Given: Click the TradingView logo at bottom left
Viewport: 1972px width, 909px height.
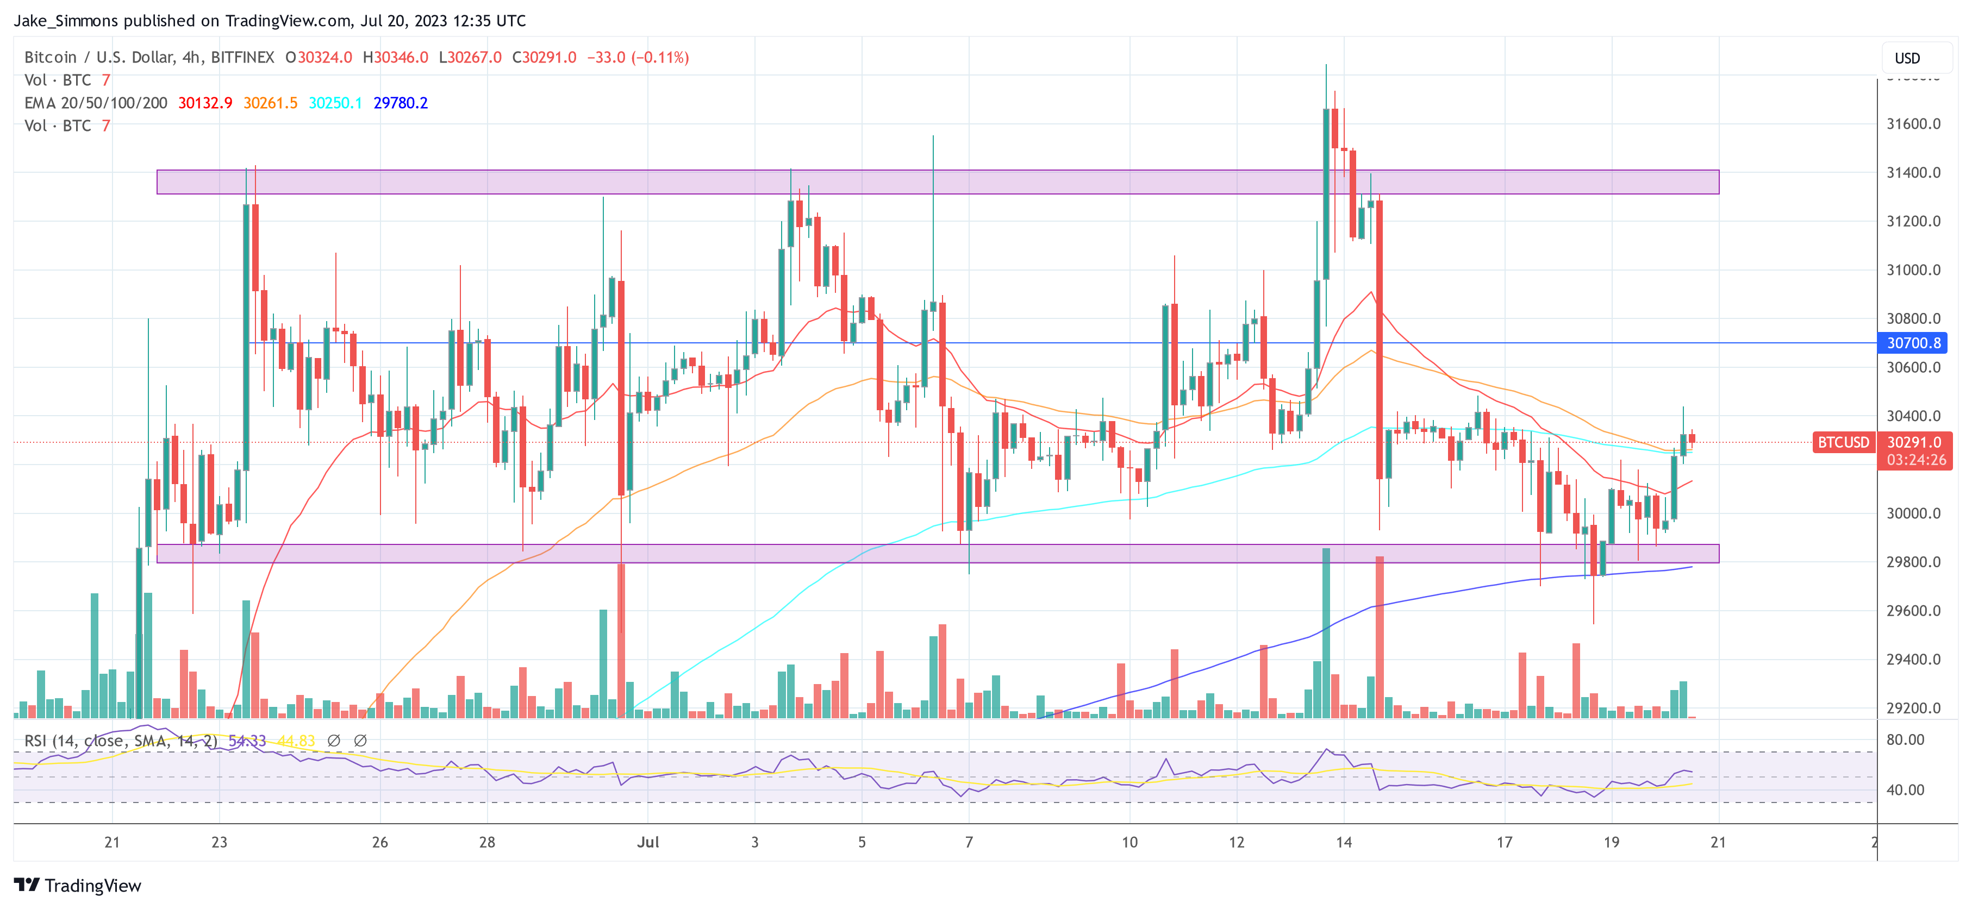Looking at the screenshot, I should point(77,885).
